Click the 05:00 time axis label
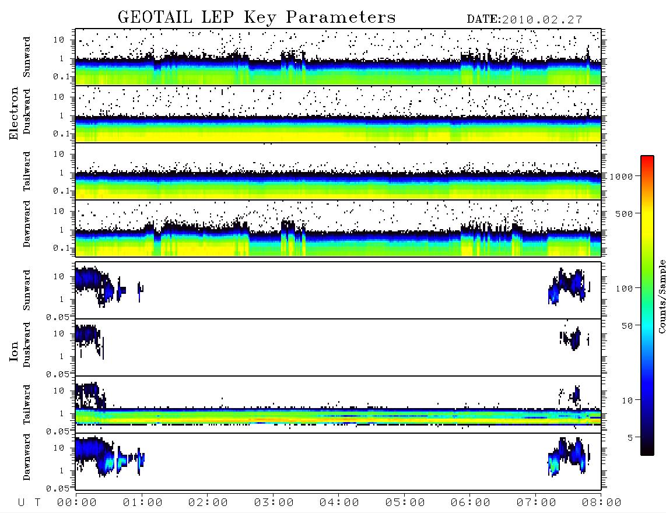Image resolution: width=666 pixels, height=513 pixels. click(x=405, y=503)
